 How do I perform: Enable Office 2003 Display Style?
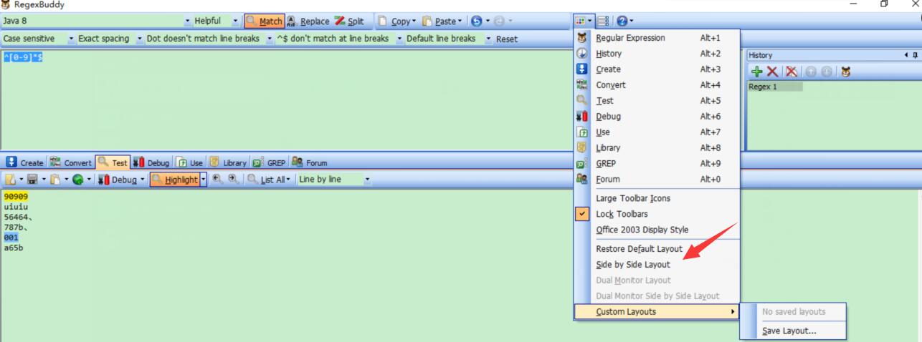[656, 230]
